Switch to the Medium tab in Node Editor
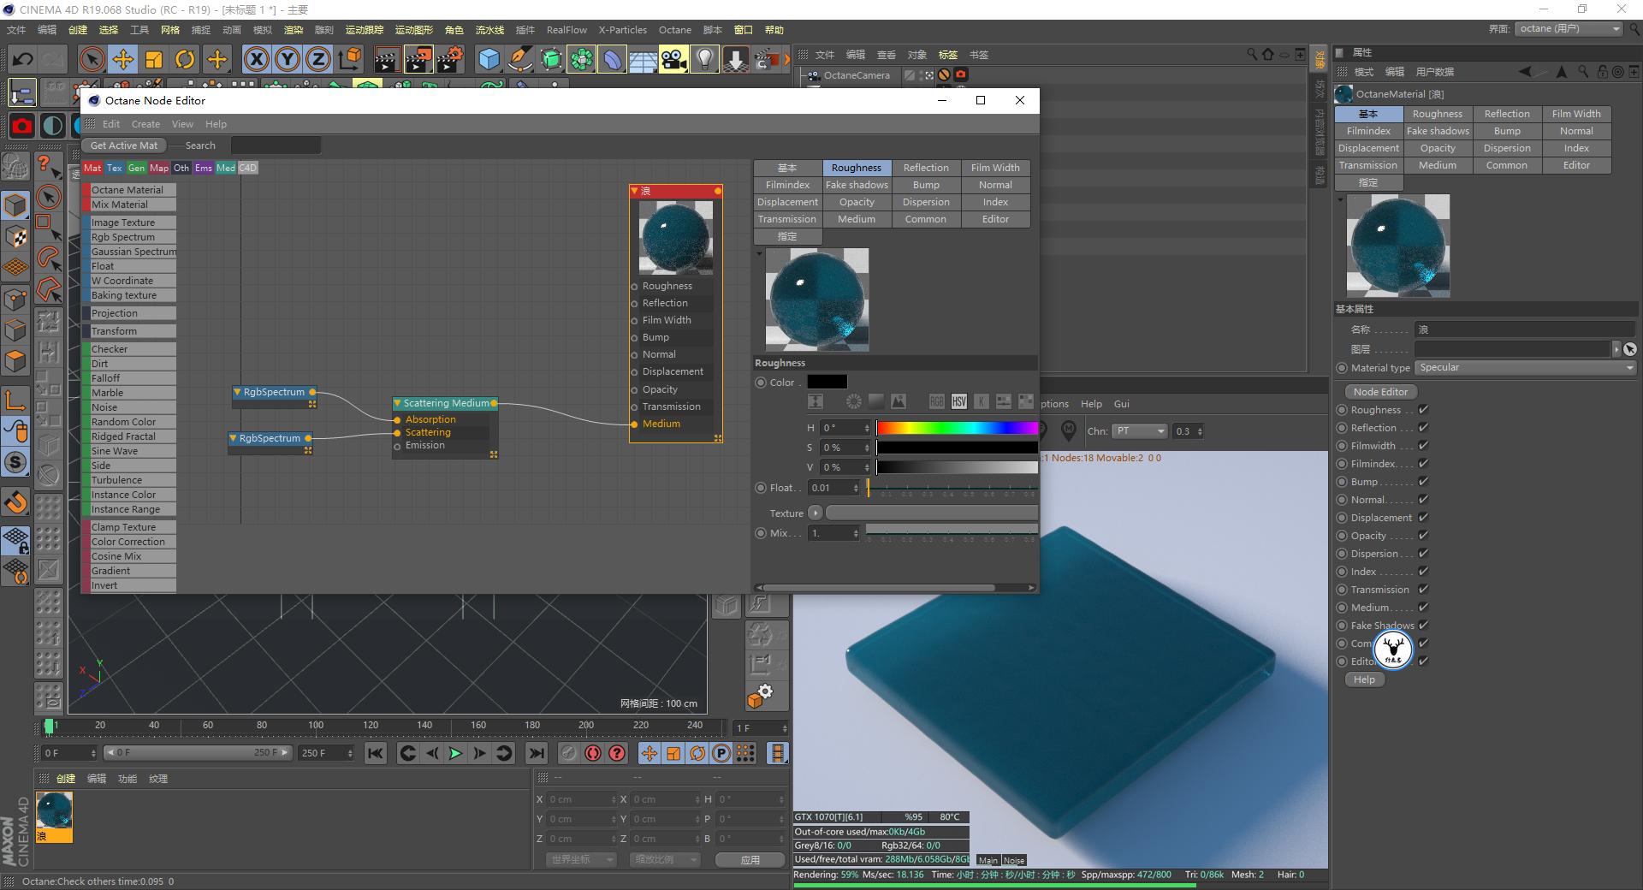This screenshot has width=1643, height=890. click(856, 219)
